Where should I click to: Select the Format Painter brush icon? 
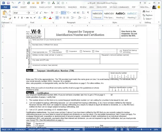click(10, 19)
